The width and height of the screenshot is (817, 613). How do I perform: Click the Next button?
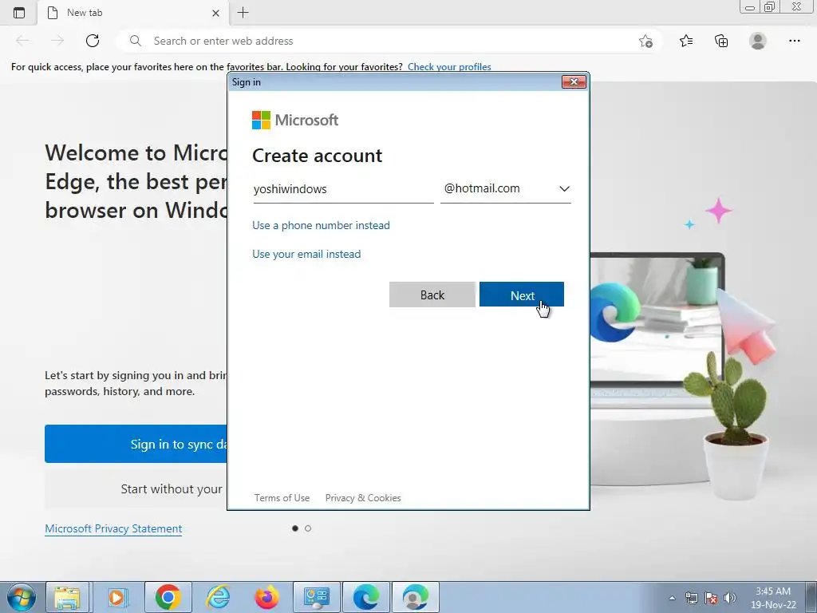(x=522, y=295)
